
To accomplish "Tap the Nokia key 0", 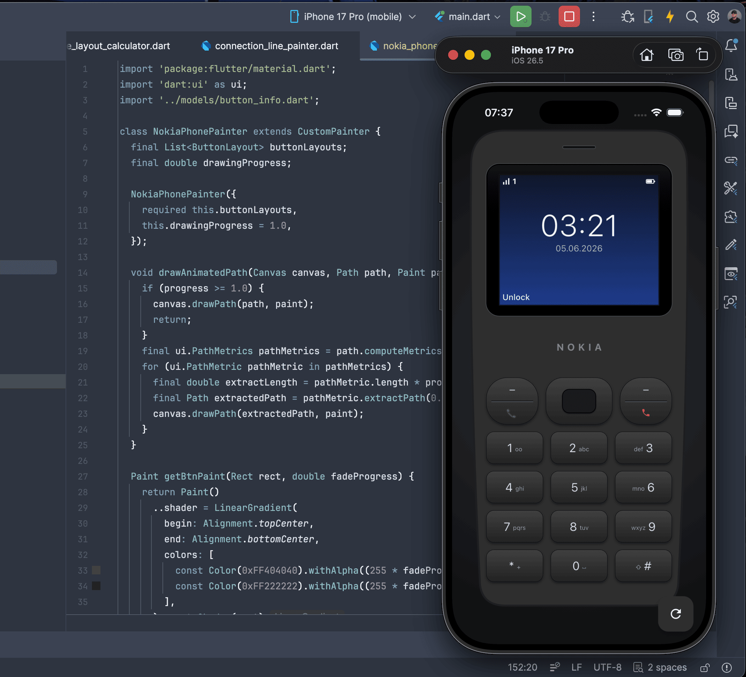I will pyautogui.click(x=579, y=565).
